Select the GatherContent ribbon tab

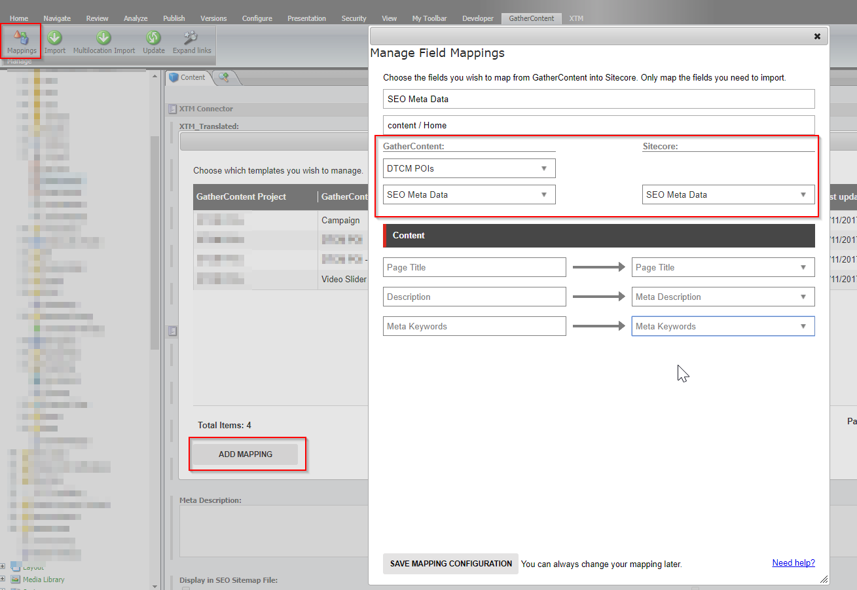pos(532,18)
